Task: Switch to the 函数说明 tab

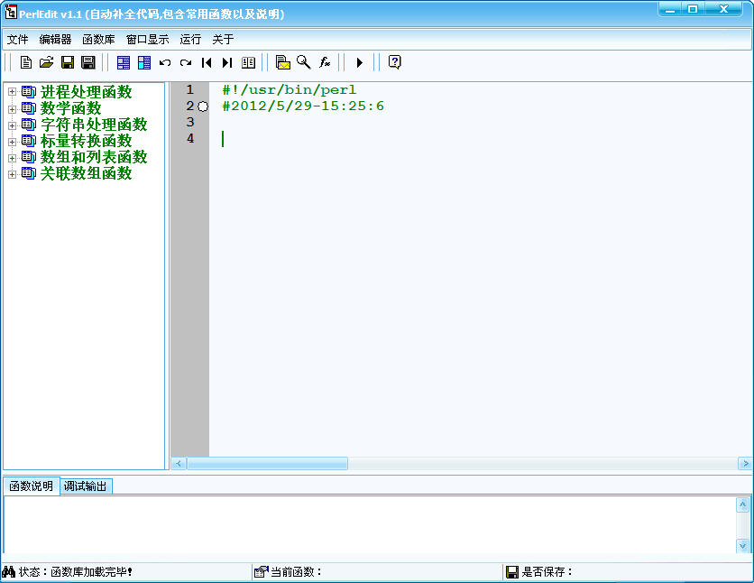Action: tap(32, 486)
